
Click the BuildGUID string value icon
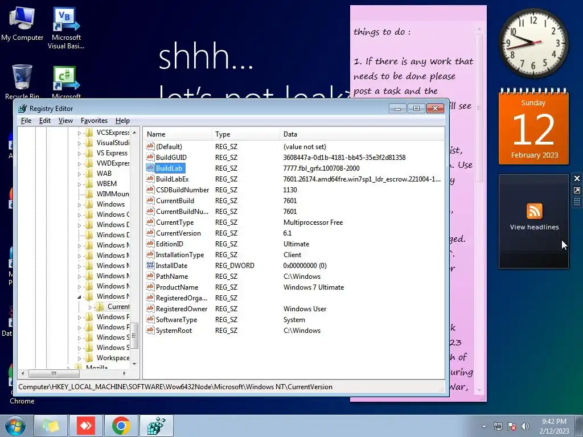click(x=150, y=157)
